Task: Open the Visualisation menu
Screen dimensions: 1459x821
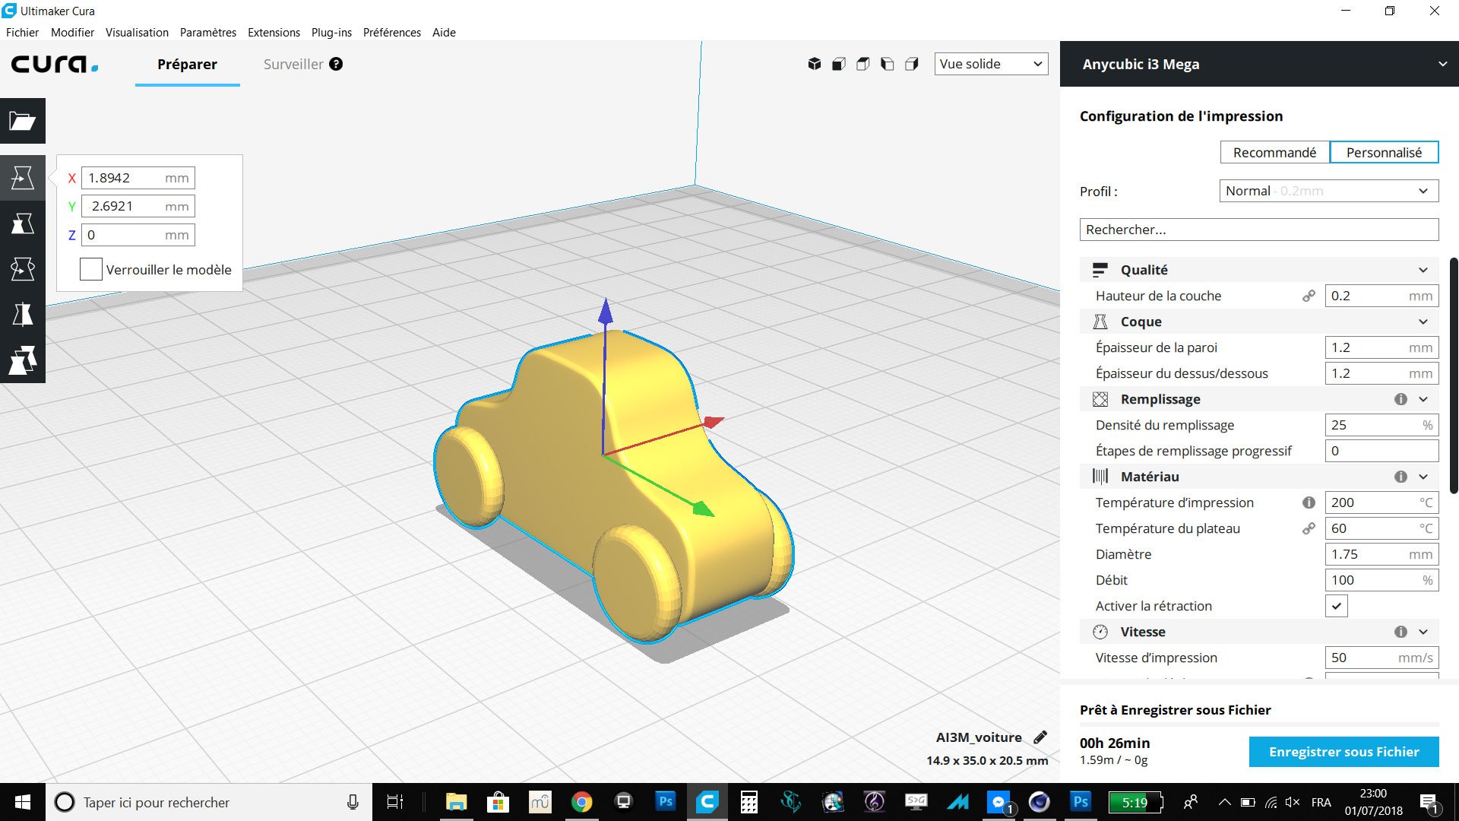Action: tap(137, 32)
